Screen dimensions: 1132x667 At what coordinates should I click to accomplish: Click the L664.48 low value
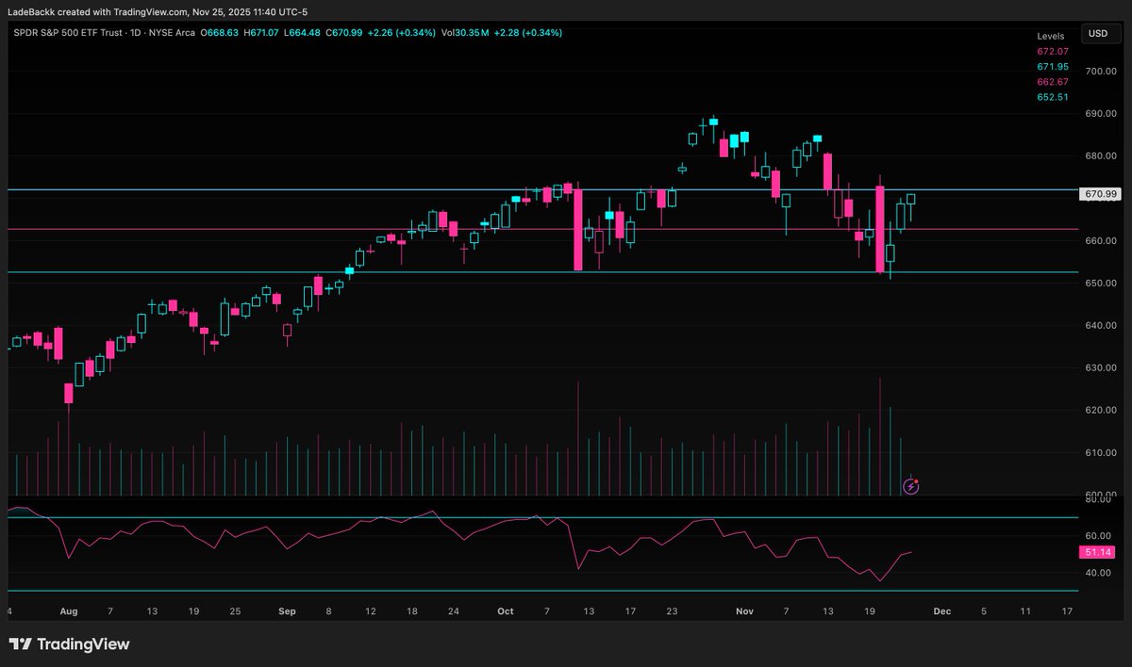pyautogui.click(x=303, y=33)
